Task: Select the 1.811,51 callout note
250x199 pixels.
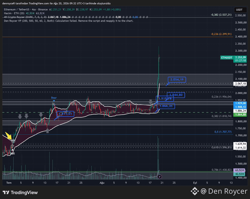Action: pos(65,114)
